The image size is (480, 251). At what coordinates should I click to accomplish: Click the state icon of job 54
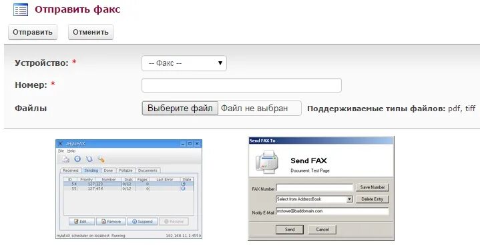(x=183, y=184)
